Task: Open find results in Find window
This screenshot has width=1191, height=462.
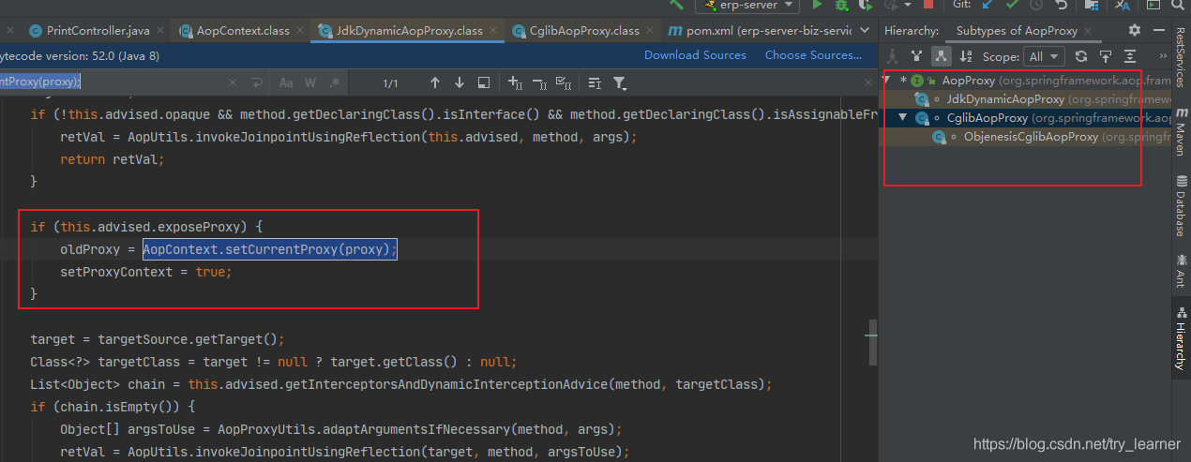Action: pyautogui.click(x=483, y=82)
